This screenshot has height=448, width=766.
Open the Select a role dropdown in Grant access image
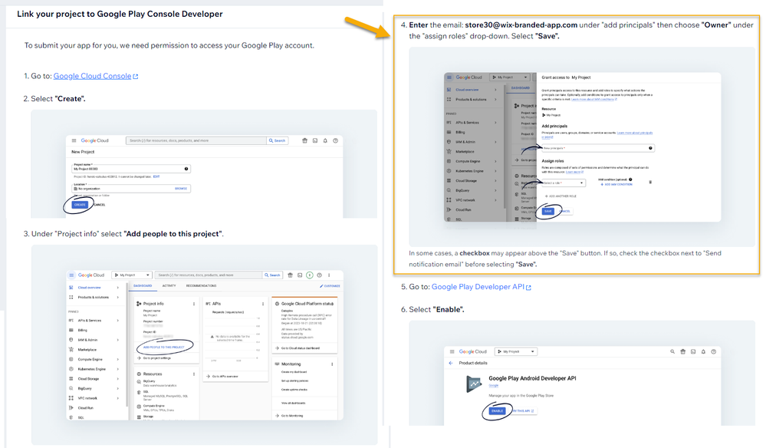point(564,183)
